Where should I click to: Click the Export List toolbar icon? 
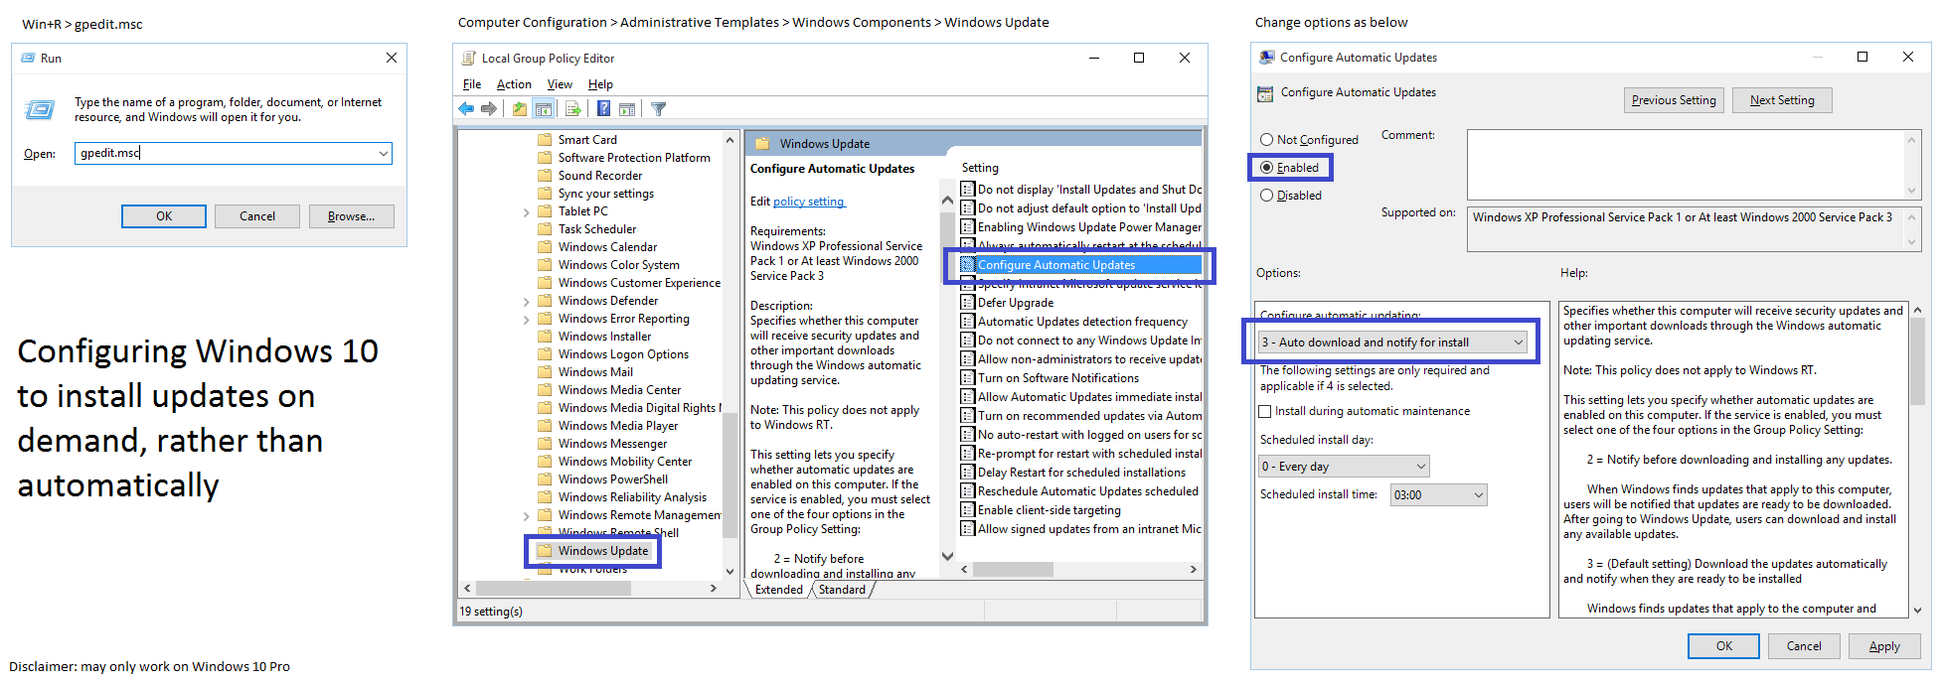click(572, 109)
